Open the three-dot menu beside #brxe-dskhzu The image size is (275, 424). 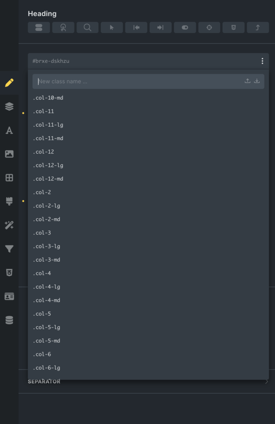[x=262, y=61]
